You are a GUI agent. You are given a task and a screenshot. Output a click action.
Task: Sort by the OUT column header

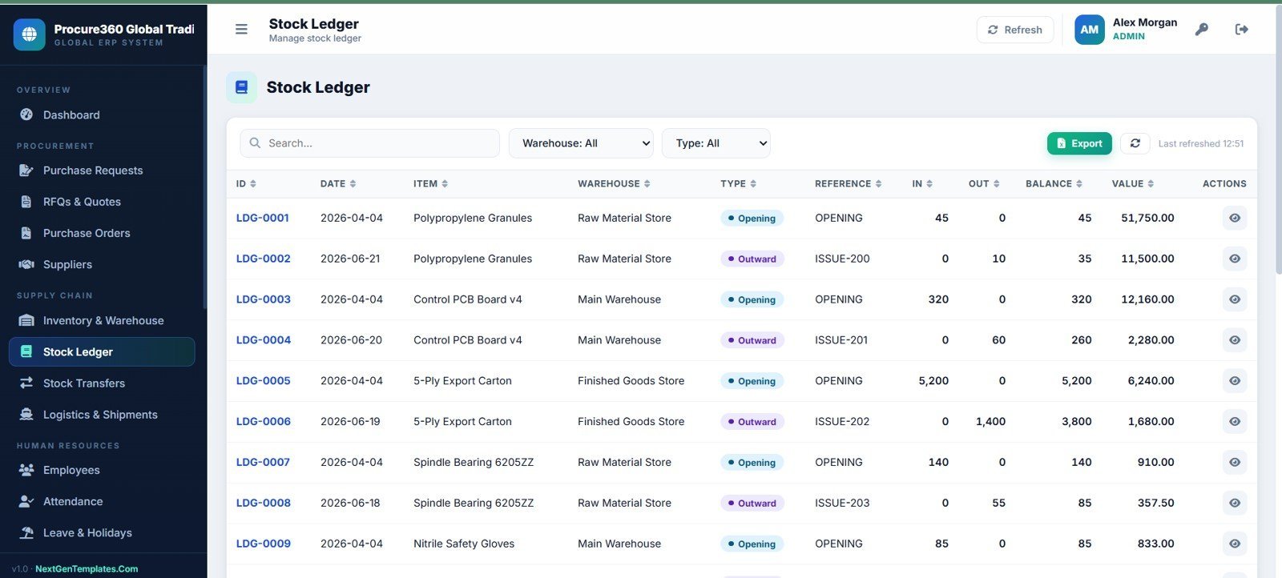tap(984, 183)
